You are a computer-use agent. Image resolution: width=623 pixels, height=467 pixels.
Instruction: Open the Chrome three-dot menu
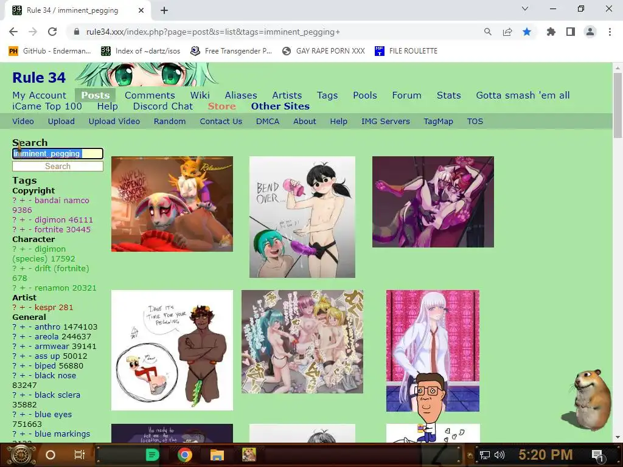[610, 32]
